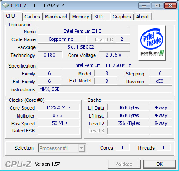Click the Level 2 size '256 KBytes'
179x171 pixels.
pos(128,123)
